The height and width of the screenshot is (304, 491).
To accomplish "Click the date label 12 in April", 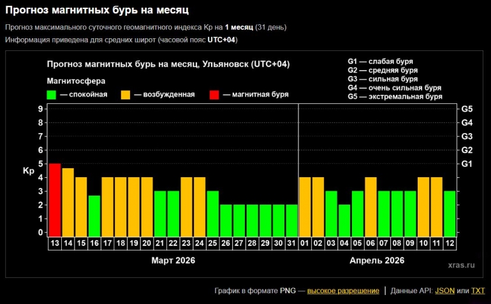I will 450,243.
